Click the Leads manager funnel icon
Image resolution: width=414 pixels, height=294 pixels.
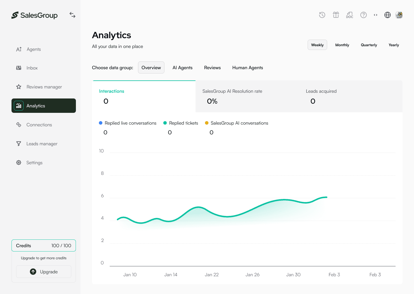point(19,144)
